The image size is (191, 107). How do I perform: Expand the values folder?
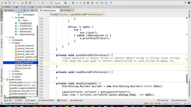pos(10,77)
